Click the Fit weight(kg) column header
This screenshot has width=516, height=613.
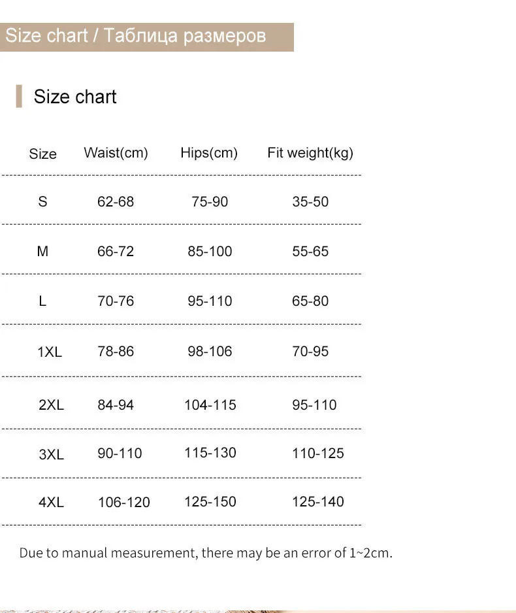(310, 153)
